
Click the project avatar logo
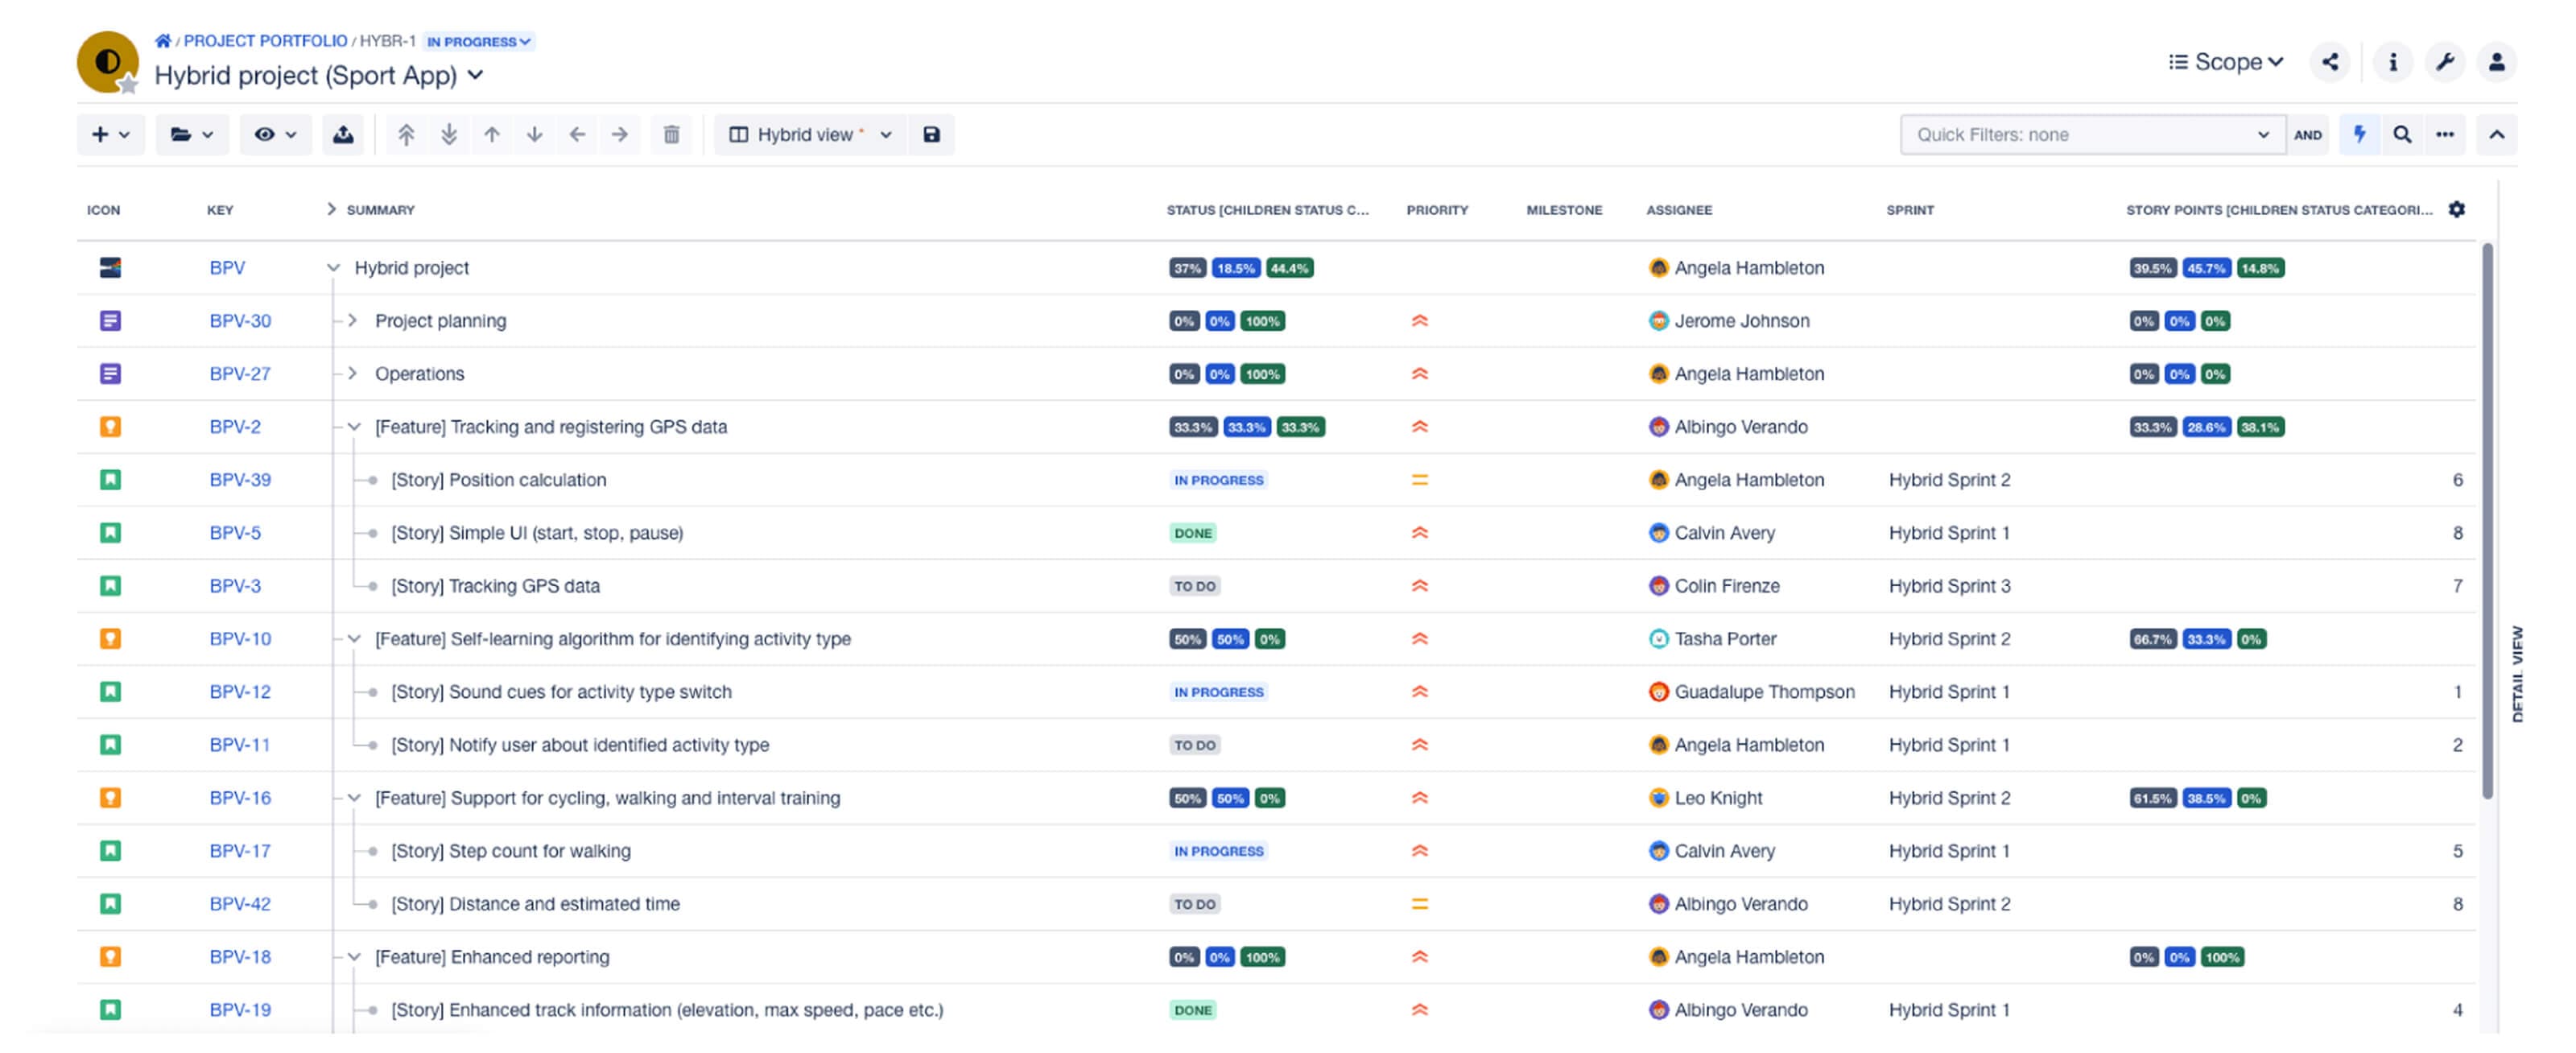(x=106, y=61)
